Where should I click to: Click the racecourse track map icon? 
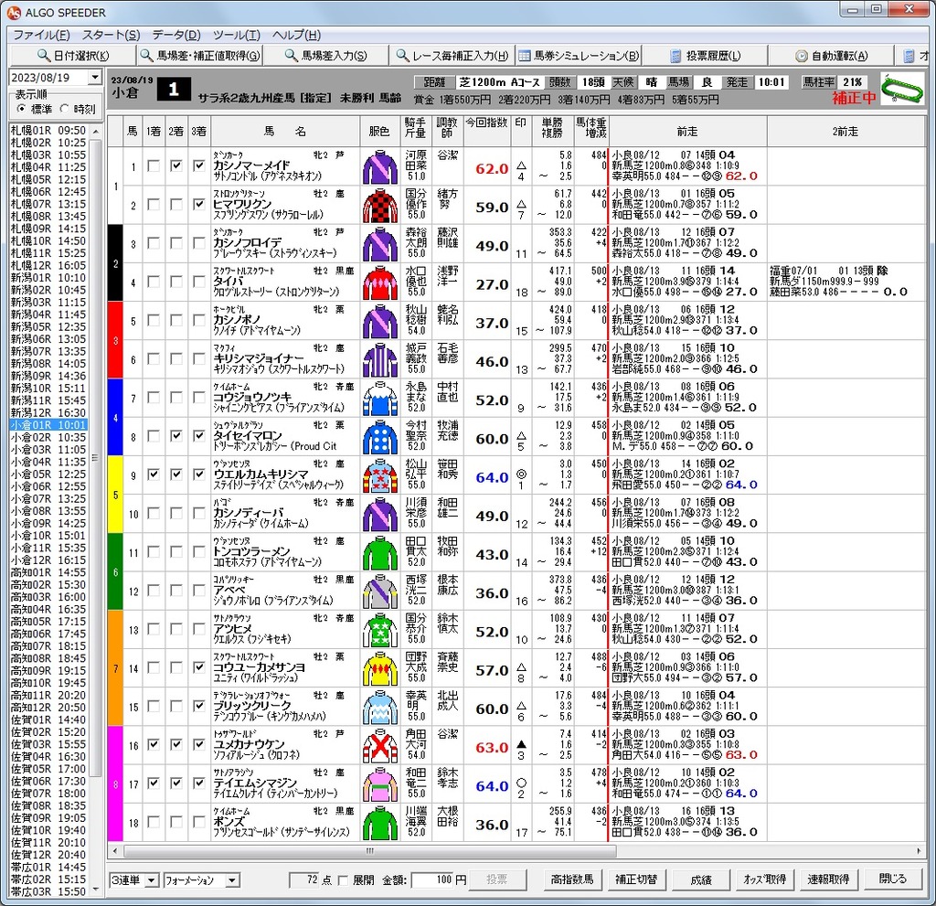tap(901, 89)
